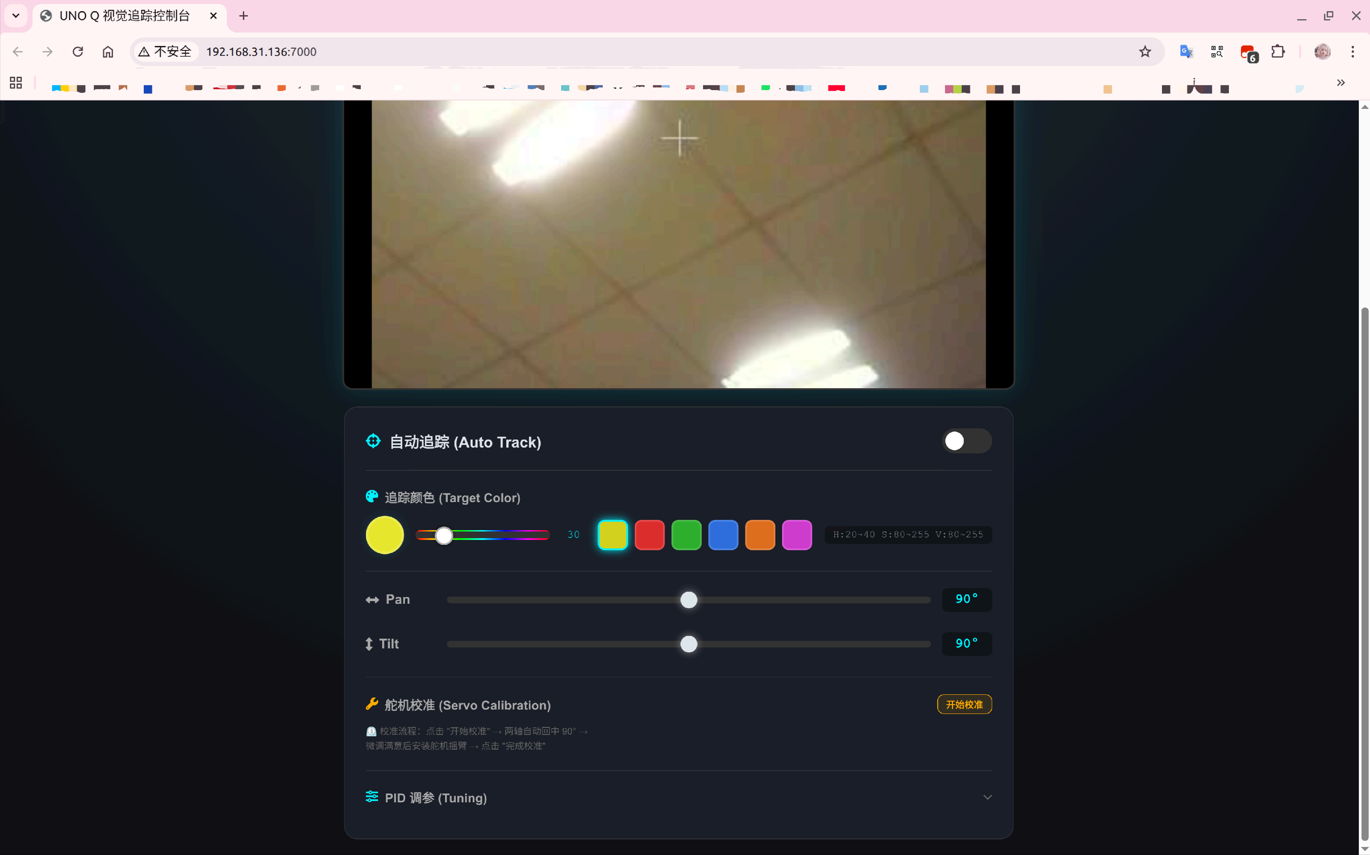Click the Tilt slider handle
The height and width of the screenshot is (855, 1370).
tap(688, 644)
